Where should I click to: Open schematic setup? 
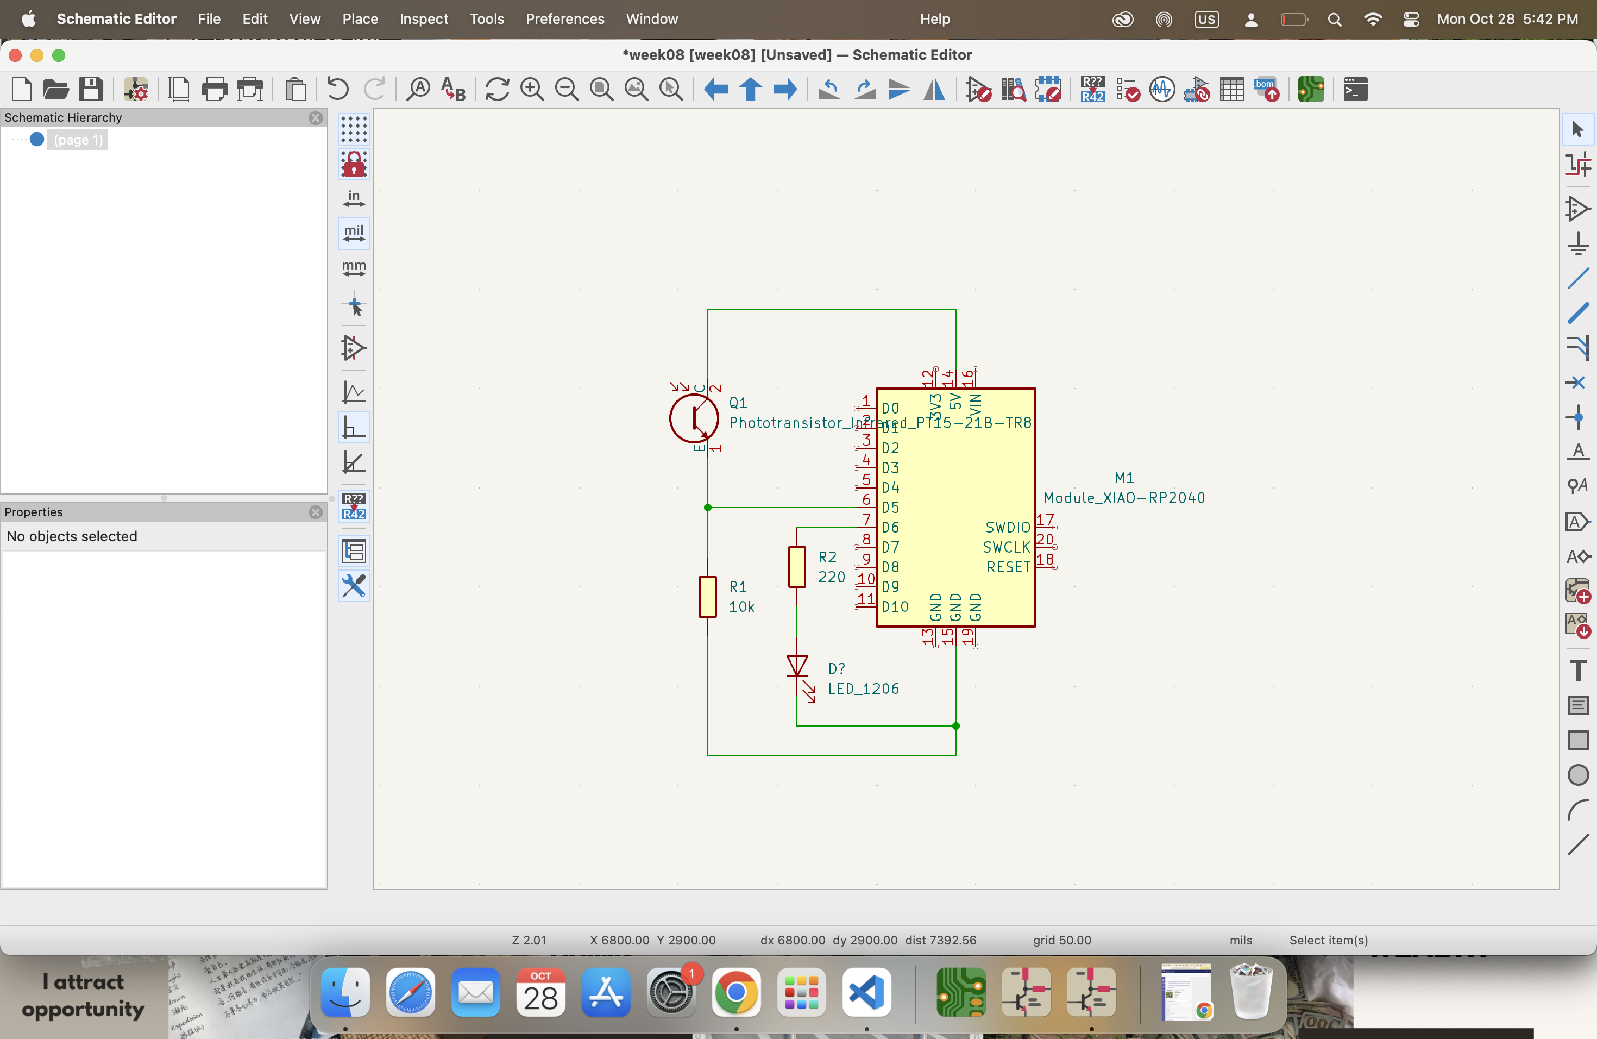click(x=136, y=89)
